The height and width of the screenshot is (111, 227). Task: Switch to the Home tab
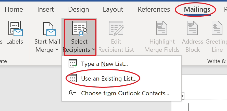14,10
